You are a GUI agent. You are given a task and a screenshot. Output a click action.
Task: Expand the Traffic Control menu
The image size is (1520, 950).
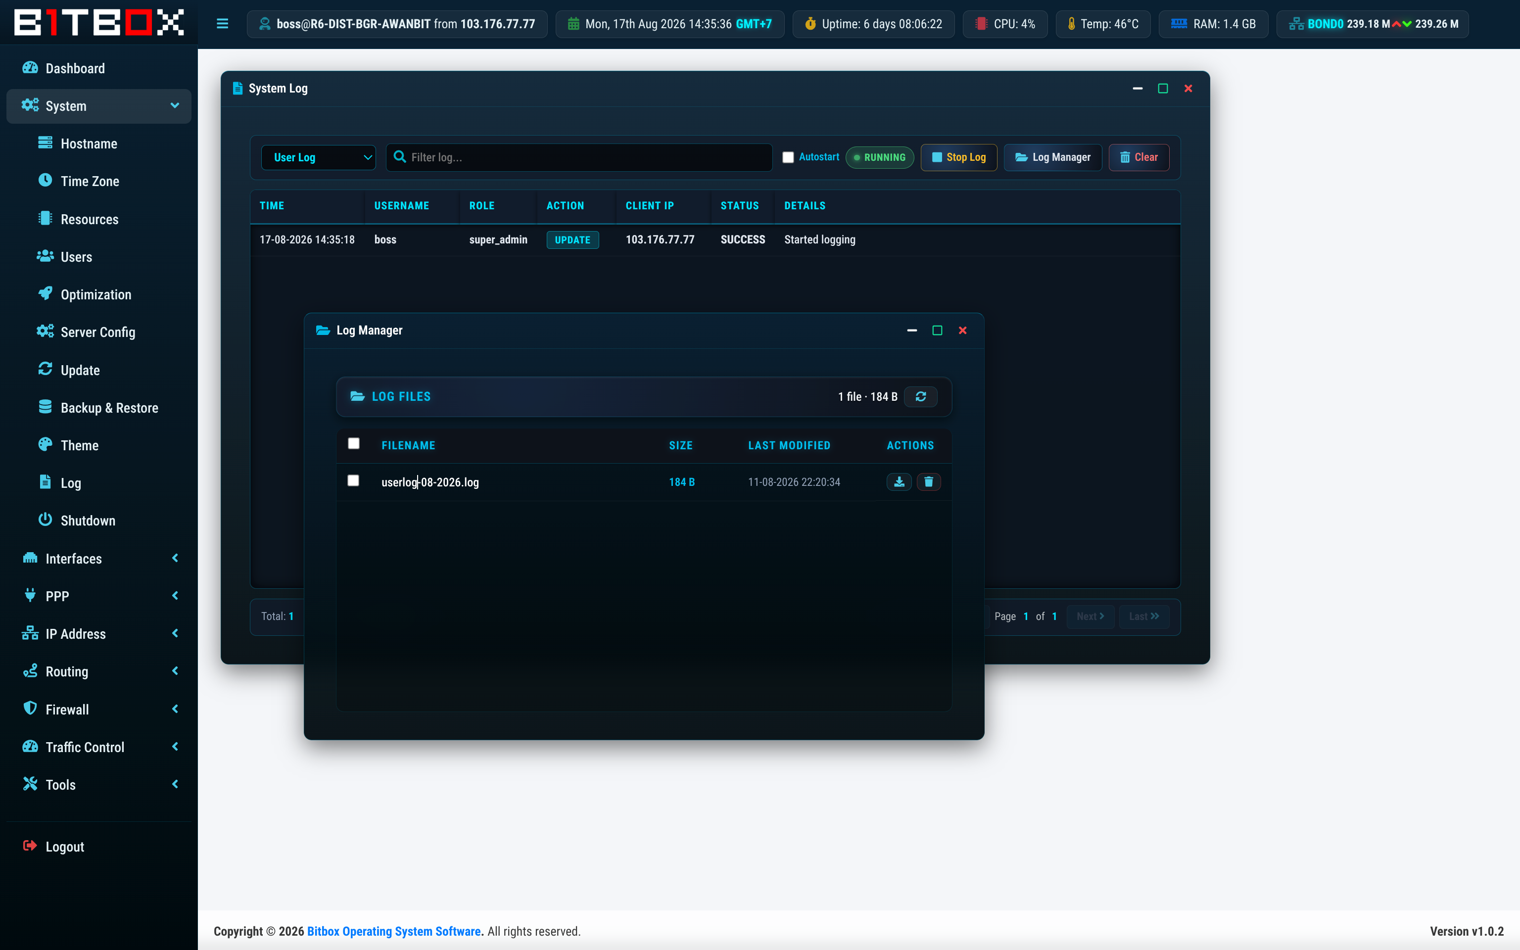[x=98, y=747]
